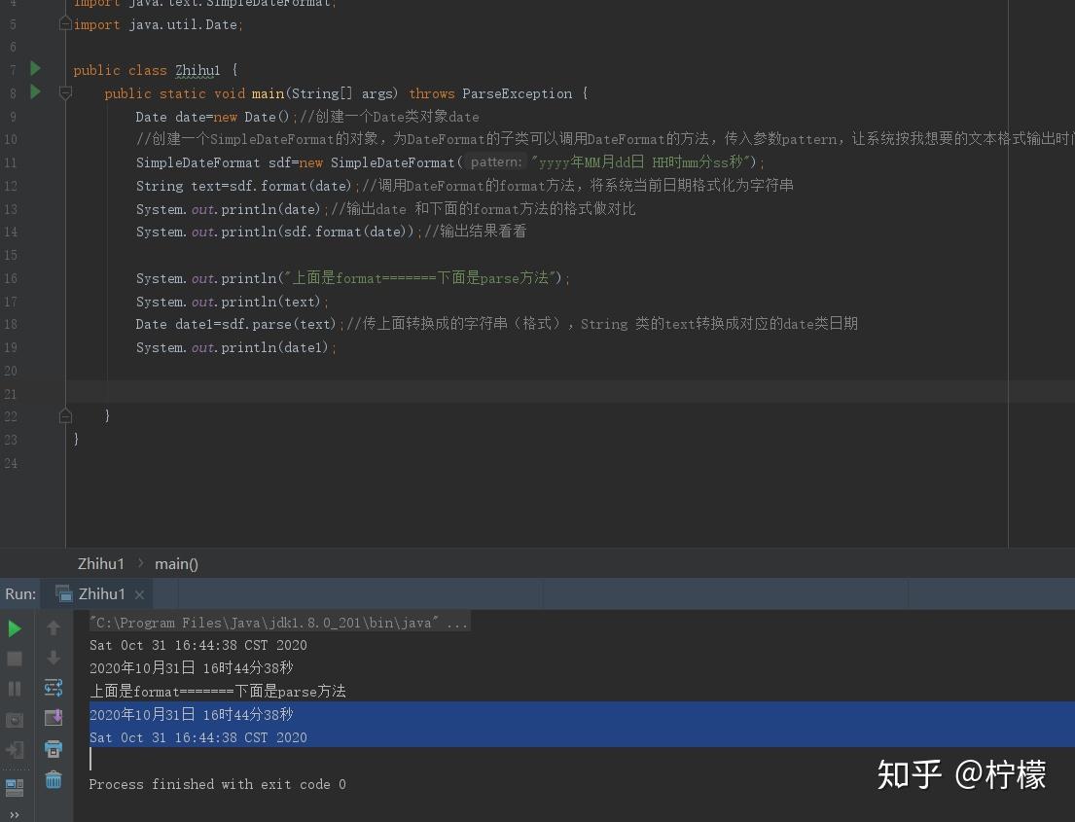The height and width of the screenshot is (822, 1075).
Task: Print the console output via the printer icon
Action: tap(54, 750)
